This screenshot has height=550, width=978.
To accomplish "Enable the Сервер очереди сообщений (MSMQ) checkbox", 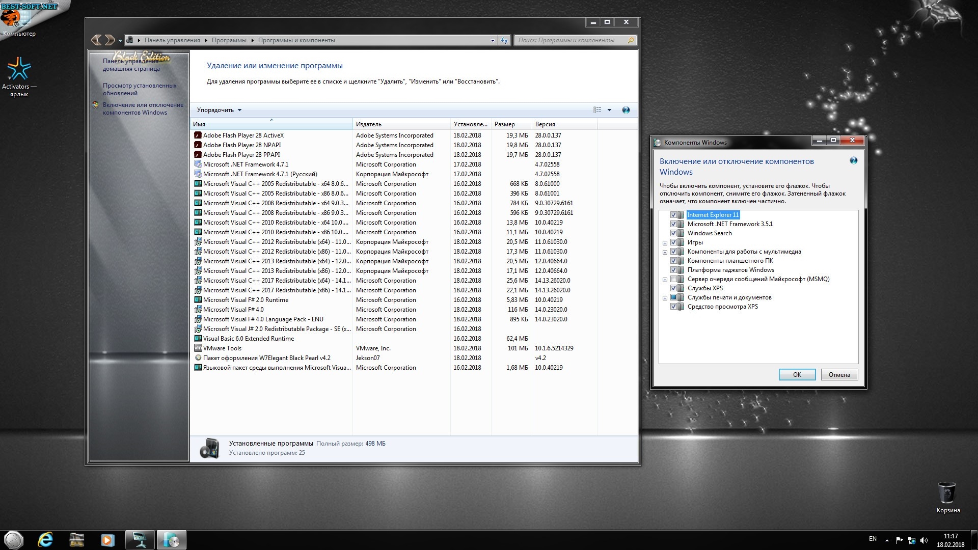I will click(673, 279).
